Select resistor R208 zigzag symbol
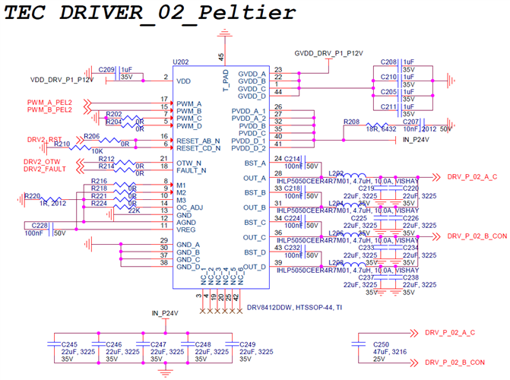 (377, 125)
